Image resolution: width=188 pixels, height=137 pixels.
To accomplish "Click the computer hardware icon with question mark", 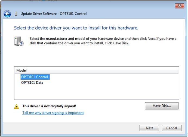I will point(19,41).
